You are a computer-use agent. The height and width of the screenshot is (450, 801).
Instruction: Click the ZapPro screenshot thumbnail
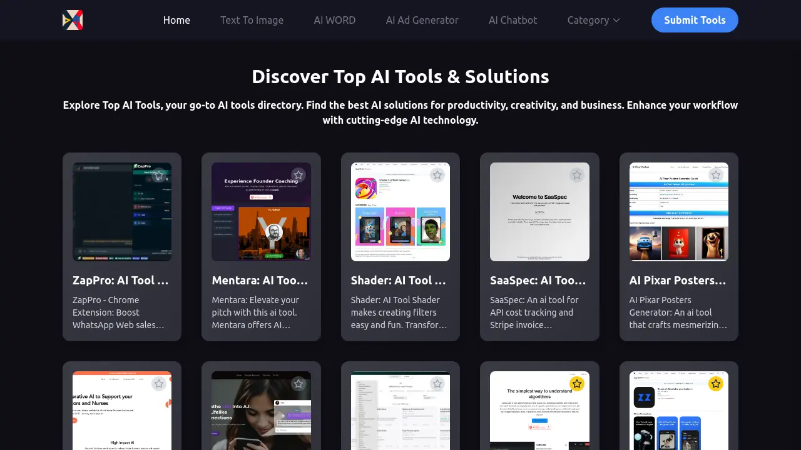click(122, 212)
